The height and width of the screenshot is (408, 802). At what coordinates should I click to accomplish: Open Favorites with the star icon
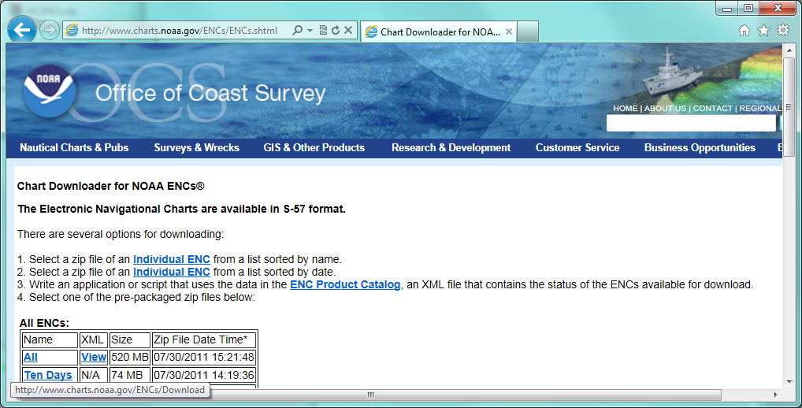[763, 30]
